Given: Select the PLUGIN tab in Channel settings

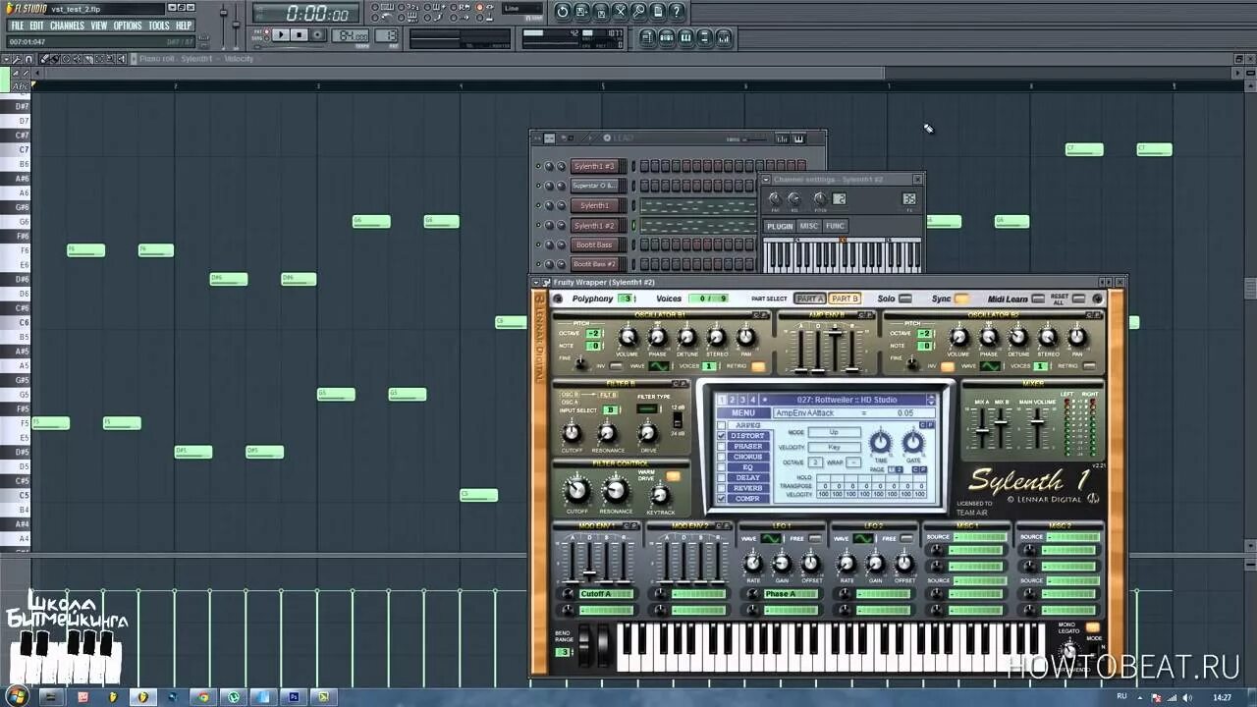Looking at the screenshot, I should pos(780,226).
